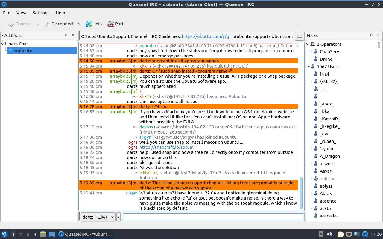
Task: Collapse the 2 Operators group
Action: [x=308, y=44]
